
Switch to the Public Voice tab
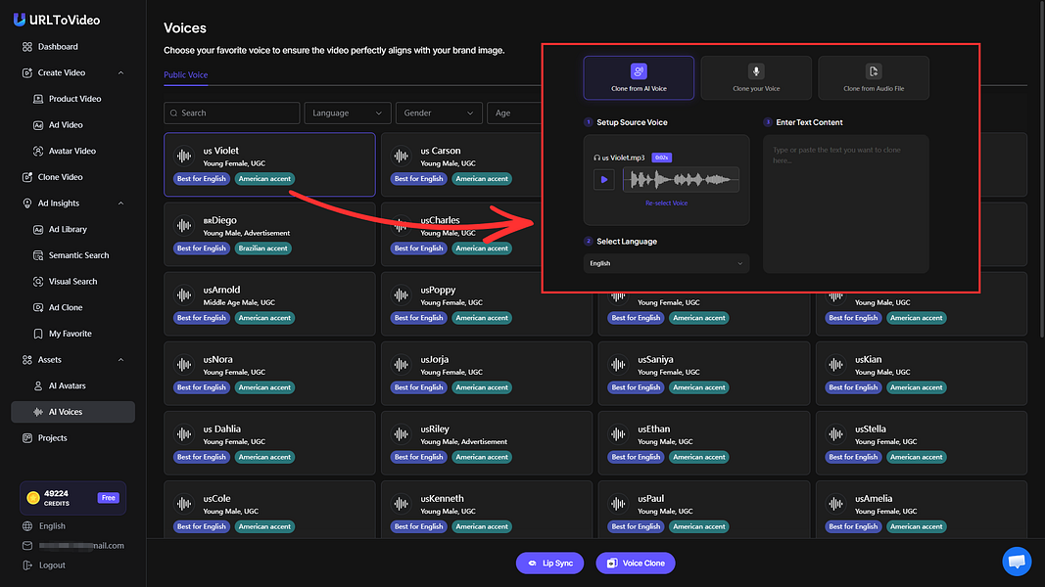tap(186, 75)
